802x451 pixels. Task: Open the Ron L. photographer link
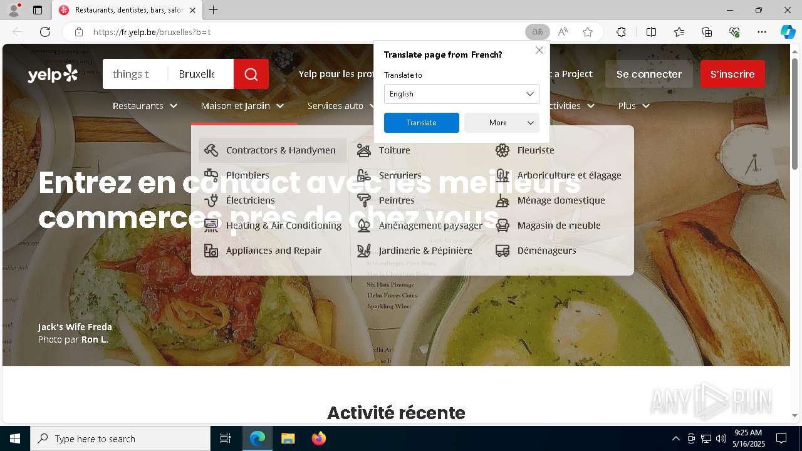[x=95, y=340]
